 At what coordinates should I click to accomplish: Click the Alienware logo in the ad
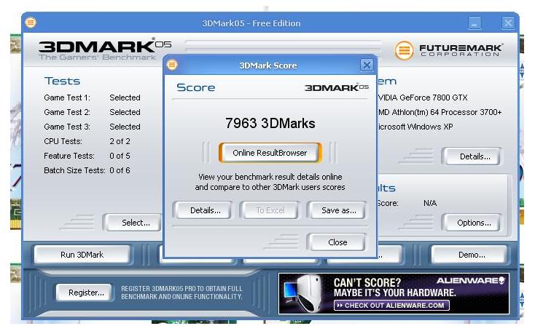pyautogui.click(x=471, y=280)
